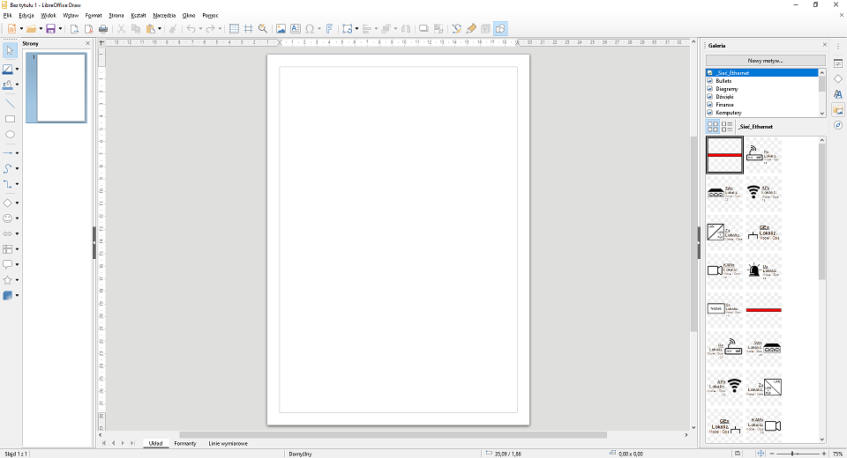The width and height of the screenshot is (847, 458).
Task: Pick the straight Line tool
Action: [x=10, y=103]
